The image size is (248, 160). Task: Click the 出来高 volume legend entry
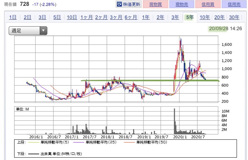(61, 154)
